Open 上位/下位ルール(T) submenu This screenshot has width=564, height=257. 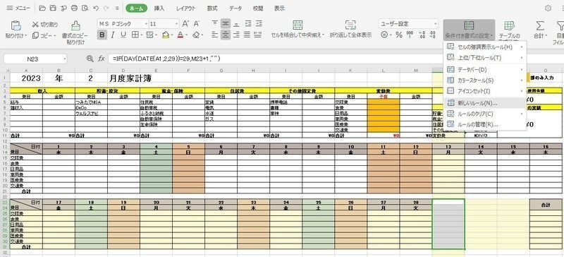[485, 58]
